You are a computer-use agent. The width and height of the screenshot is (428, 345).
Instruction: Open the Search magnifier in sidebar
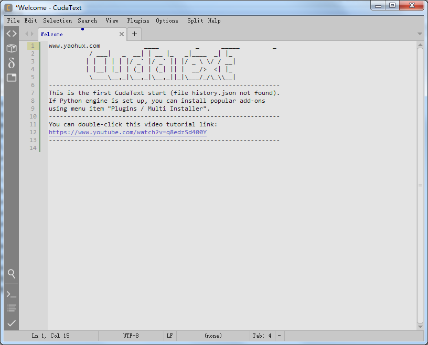click(11, 274)
